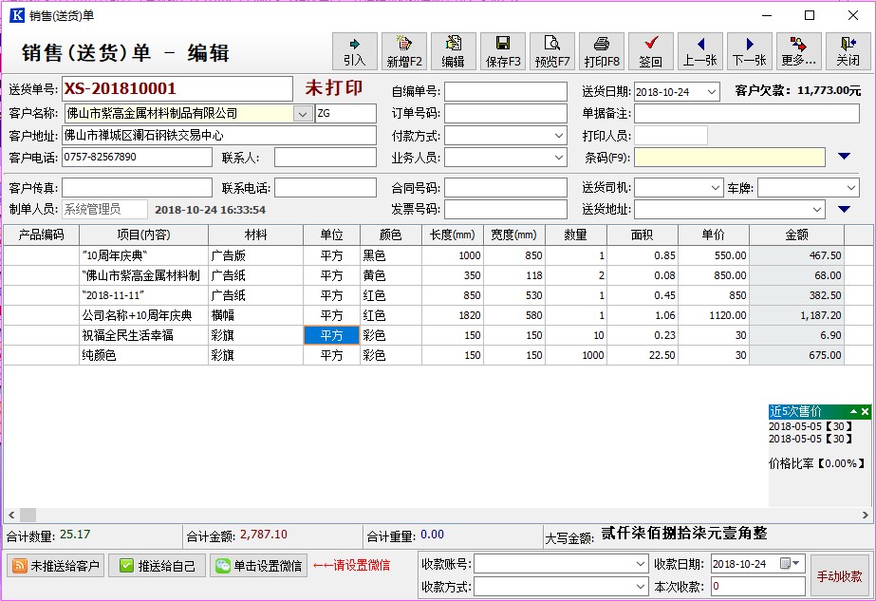Click the 未推送给客户 RSS button
Screen dimensions: 876x601
click(56, 566)
